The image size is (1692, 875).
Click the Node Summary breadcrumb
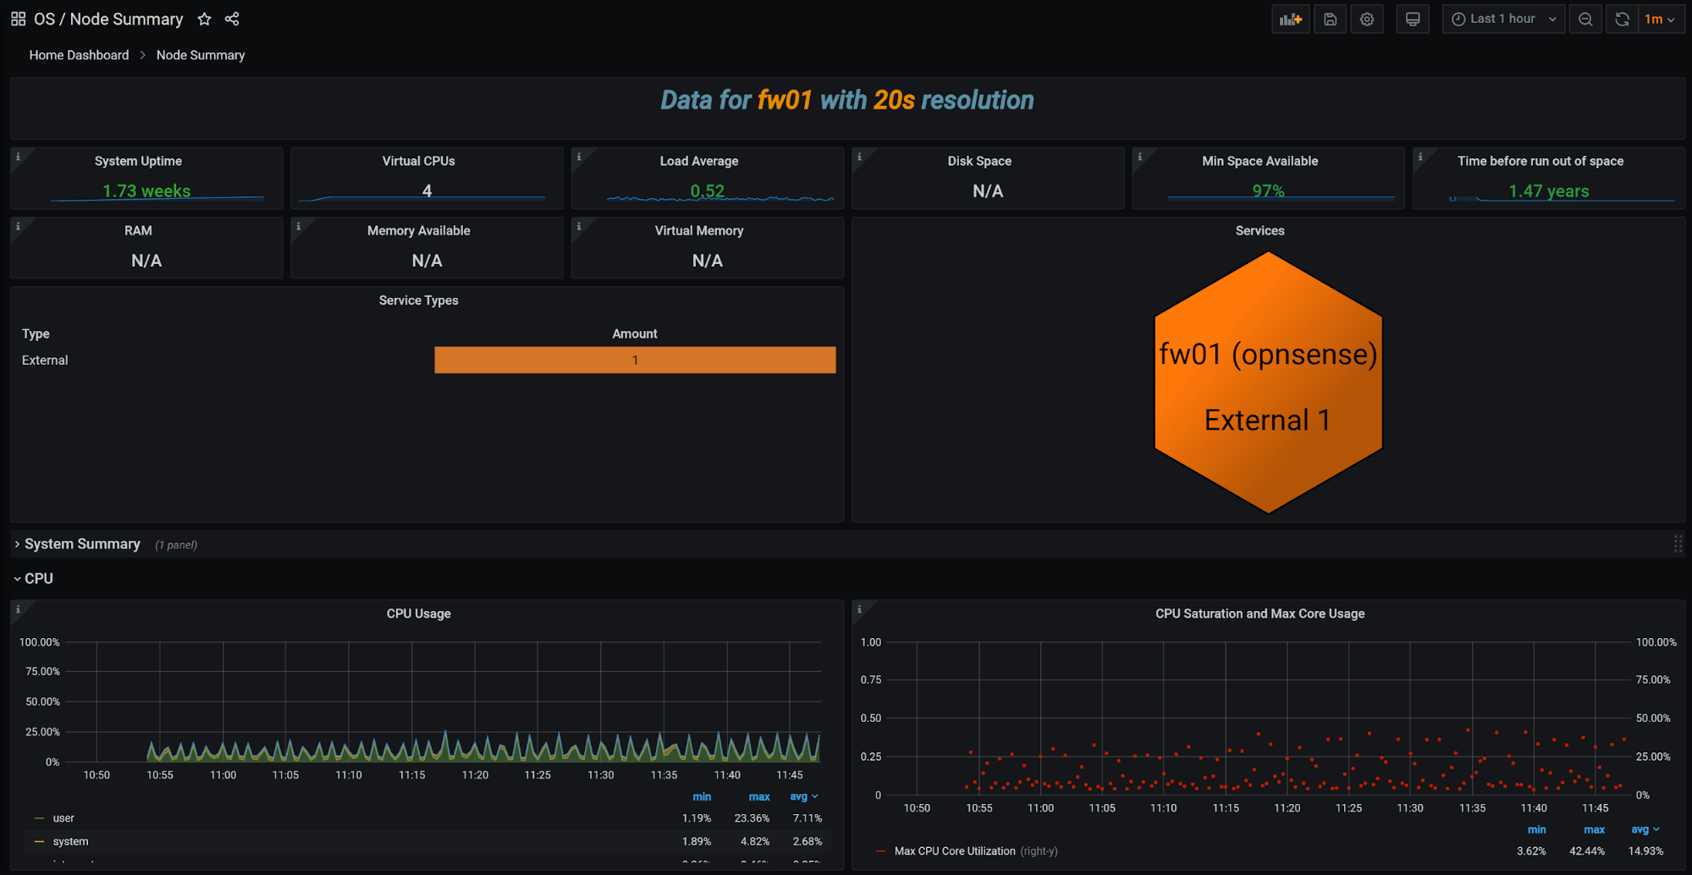click(200, 54)
